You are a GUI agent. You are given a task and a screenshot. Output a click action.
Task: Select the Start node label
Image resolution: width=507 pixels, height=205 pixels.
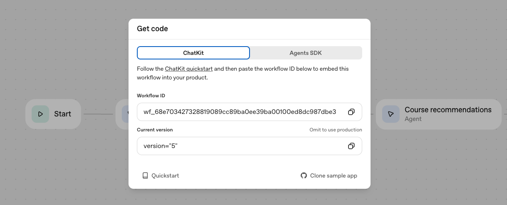[x=63, y=114]
